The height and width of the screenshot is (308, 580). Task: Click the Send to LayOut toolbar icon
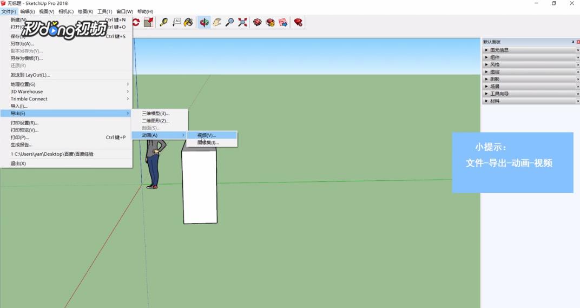click(284, 22)
